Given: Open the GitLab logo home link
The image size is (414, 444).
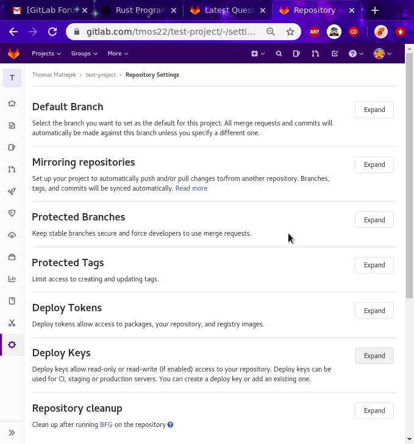Looking at the screenshot, I should pyautogui.click(x=13, y=54).
